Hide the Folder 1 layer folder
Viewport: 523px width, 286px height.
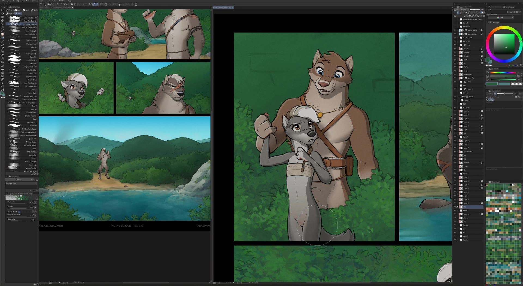455,96
